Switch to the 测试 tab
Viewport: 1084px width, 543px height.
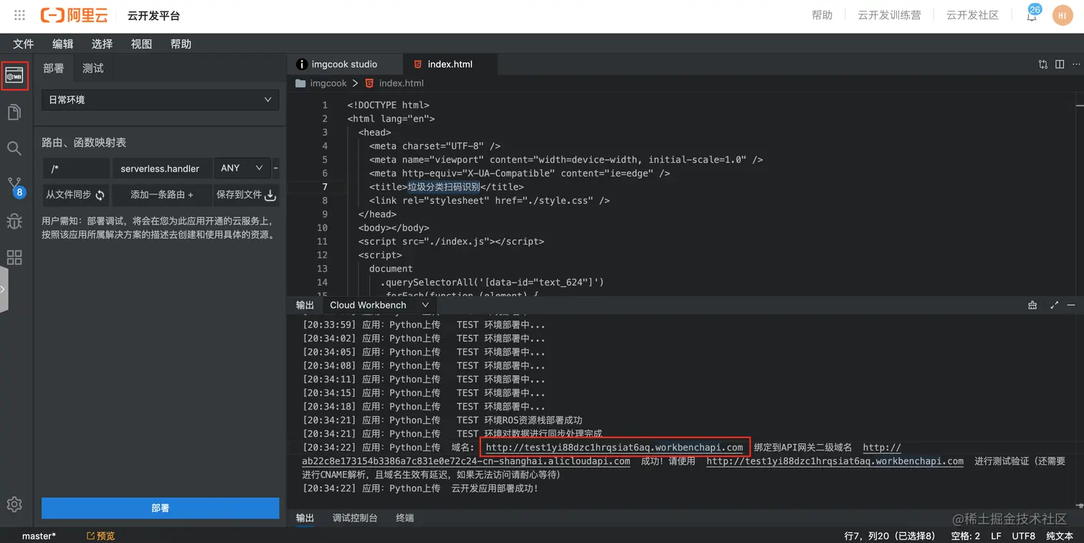(93, 68)
